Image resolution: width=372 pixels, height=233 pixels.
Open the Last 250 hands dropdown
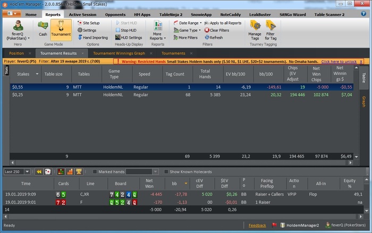(27, 171)
